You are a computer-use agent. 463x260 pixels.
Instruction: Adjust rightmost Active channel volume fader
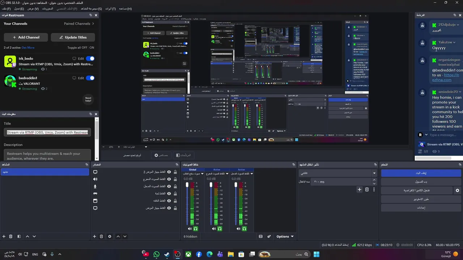click(x=236, y=185)
